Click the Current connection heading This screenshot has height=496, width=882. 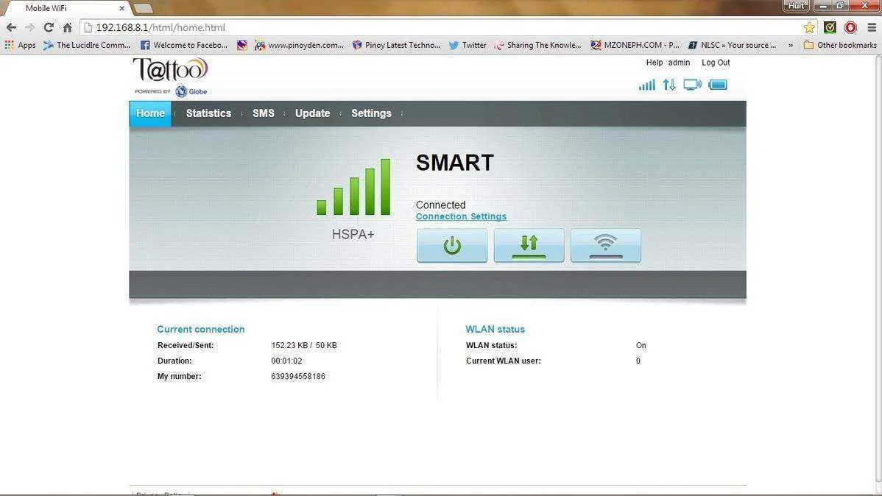[x=201, y=330]
